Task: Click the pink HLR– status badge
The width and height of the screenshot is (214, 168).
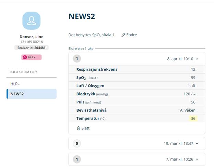Action: point(31,57)
